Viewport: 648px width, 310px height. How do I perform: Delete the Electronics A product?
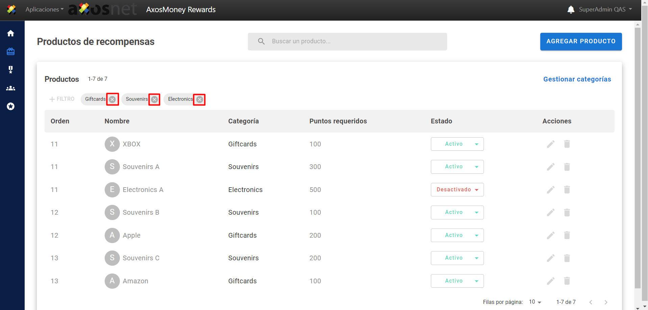point(567,190)
